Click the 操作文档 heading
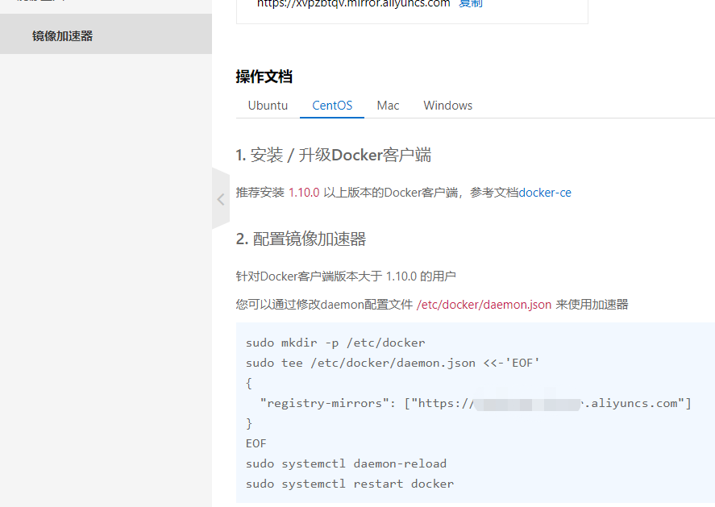The height and width of the screenshot is (507, 715). click(x=264, y=77)
